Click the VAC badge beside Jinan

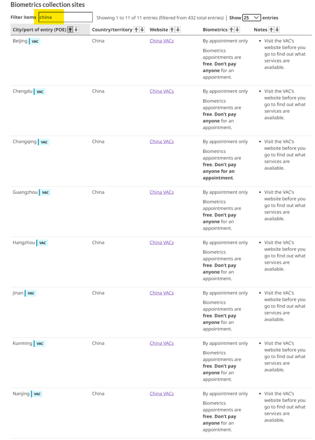click(31, 293)
